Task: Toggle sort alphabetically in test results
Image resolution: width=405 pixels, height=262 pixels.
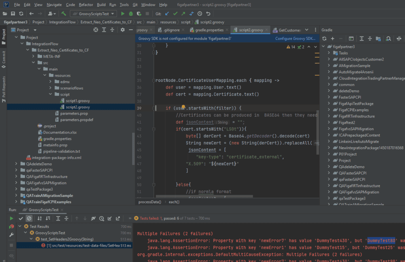Action: 40,219
